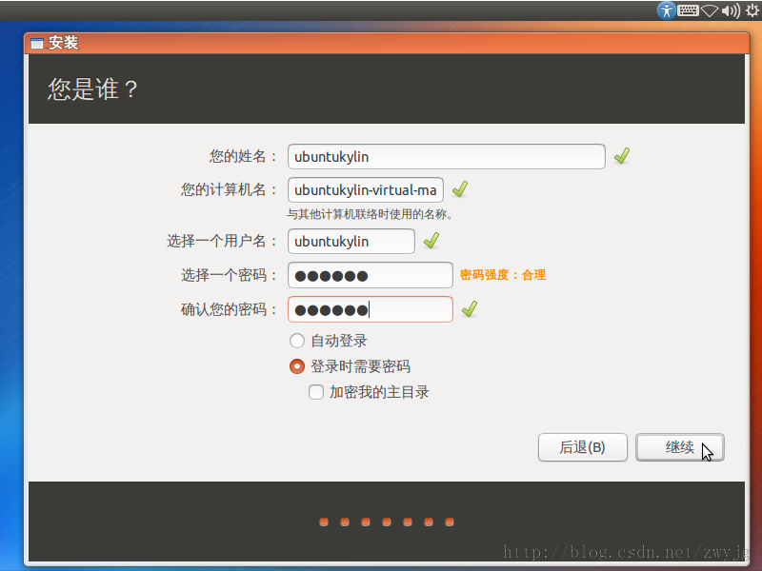Click checkmark beside computer name field

(x=460, y=189)
